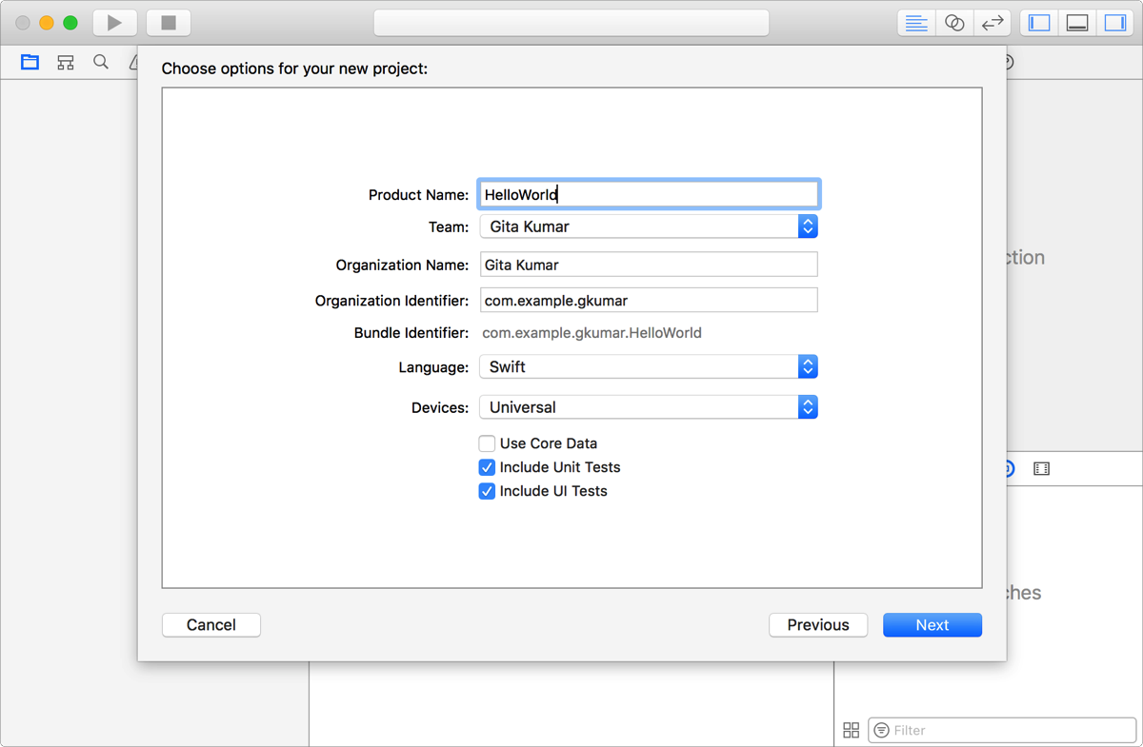The width and height of the screenshot is (1143, 747).
Task: Show the Standard editor
Action: tap(916, 23)
